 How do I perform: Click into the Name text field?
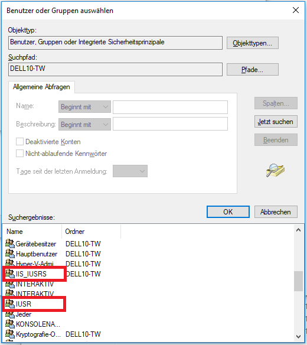(170, 107)
